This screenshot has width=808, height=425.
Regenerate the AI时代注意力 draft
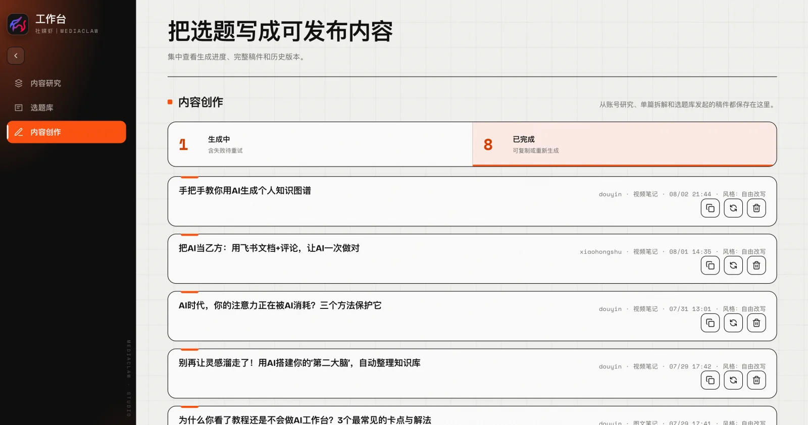pyautogui.click(x=733, y=323)
